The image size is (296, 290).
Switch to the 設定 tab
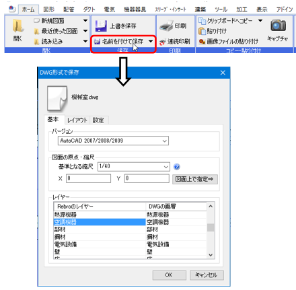[98, 120]
